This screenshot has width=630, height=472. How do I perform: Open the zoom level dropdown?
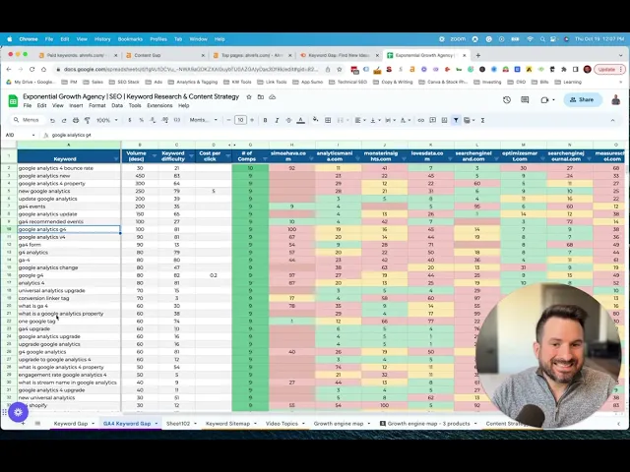(x=107, y=120)
